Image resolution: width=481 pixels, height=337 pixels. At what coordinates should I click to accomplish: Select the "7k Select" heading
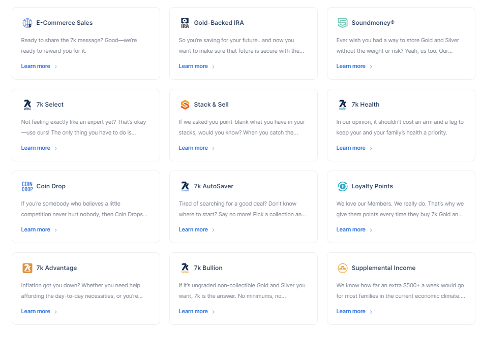point(50,105)
